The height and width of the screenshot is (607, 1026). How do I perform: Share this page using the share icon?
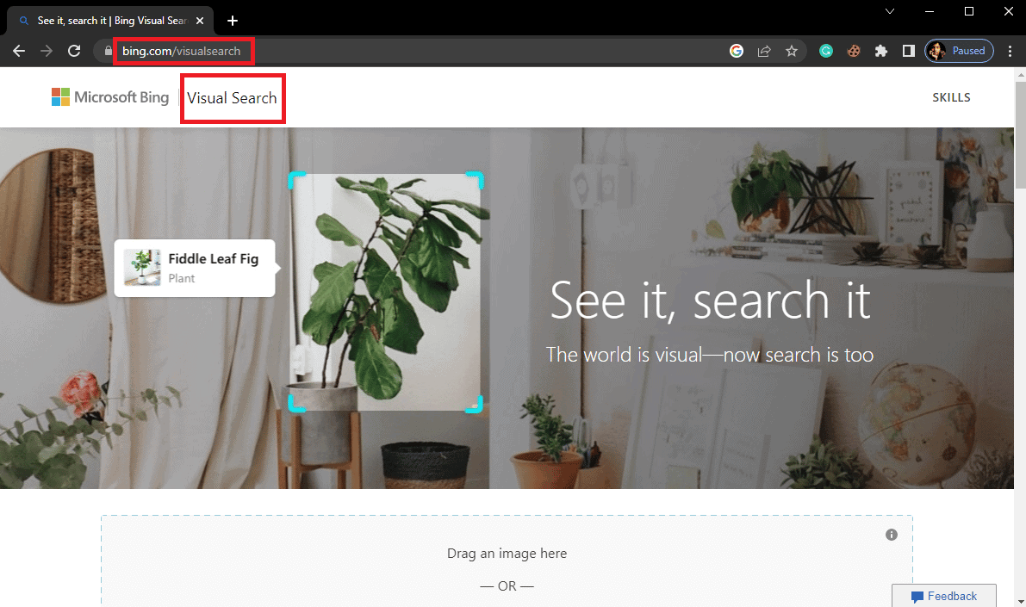tap(764, 51)
